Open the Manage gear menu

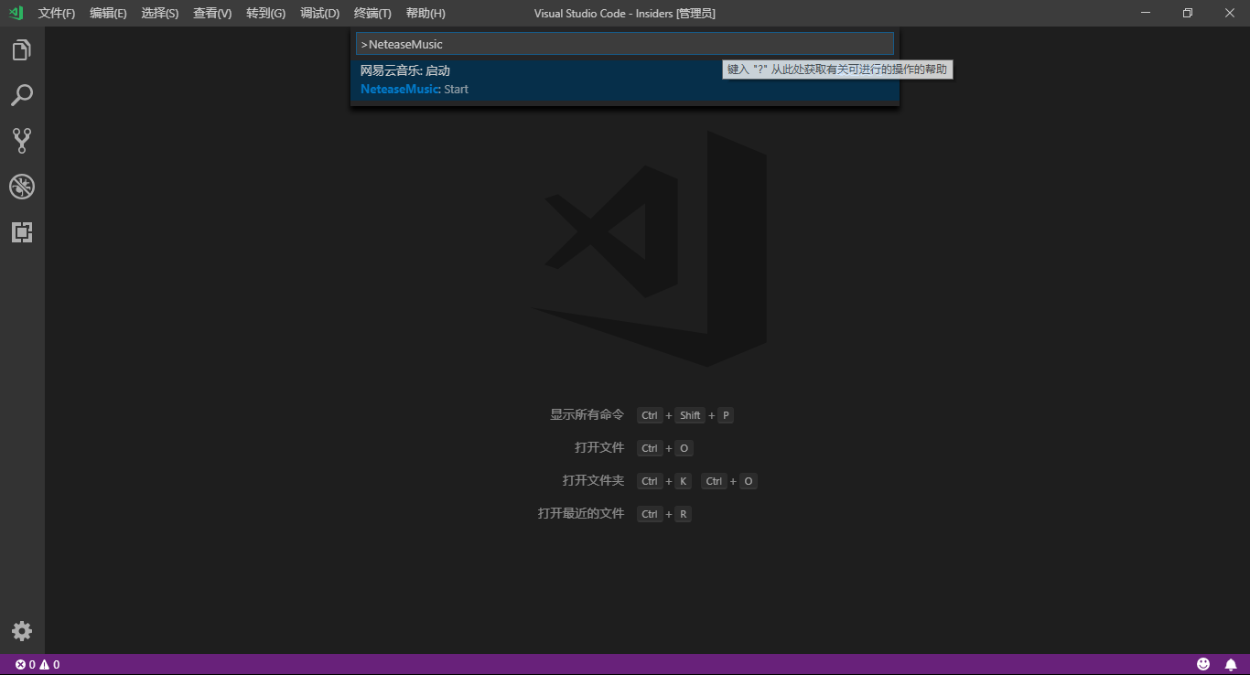22,631
